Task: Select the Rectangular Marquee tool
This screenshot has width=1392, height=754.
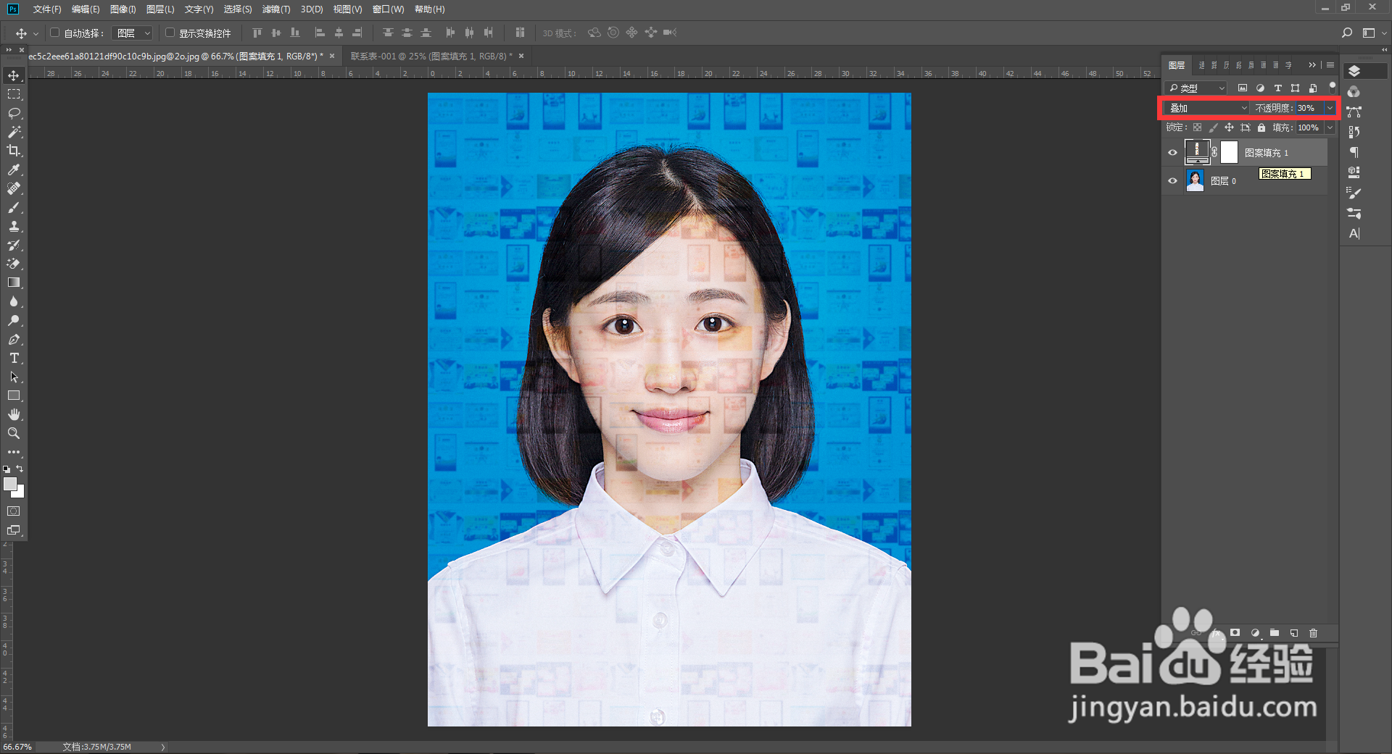Action: (14, 95)
